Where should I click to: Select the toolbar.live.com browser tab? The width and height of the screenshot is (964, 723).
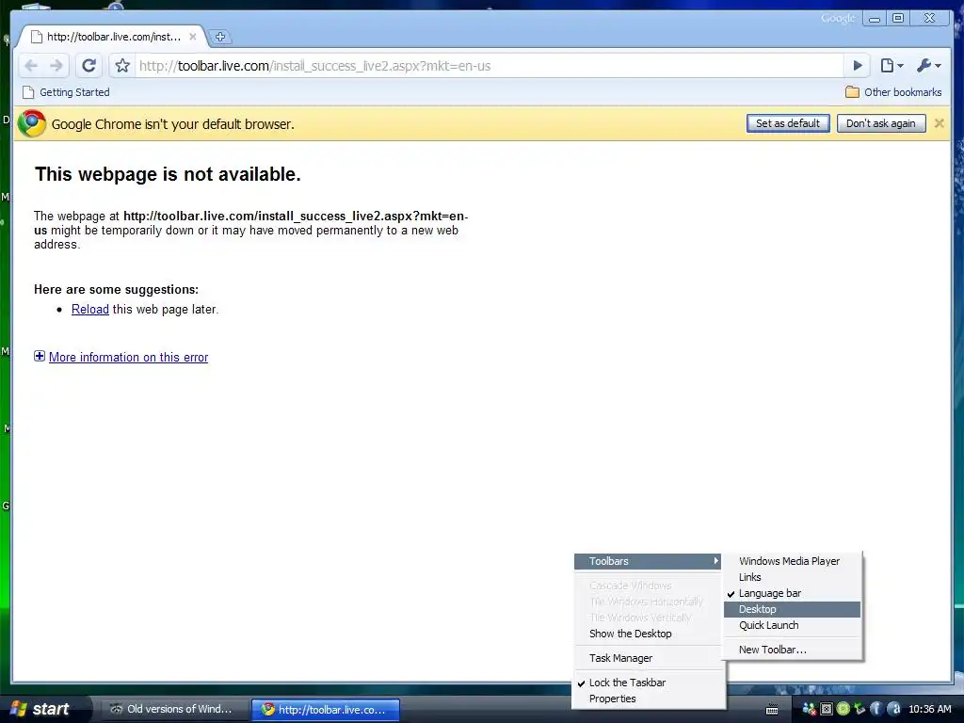tap(114, 37)
